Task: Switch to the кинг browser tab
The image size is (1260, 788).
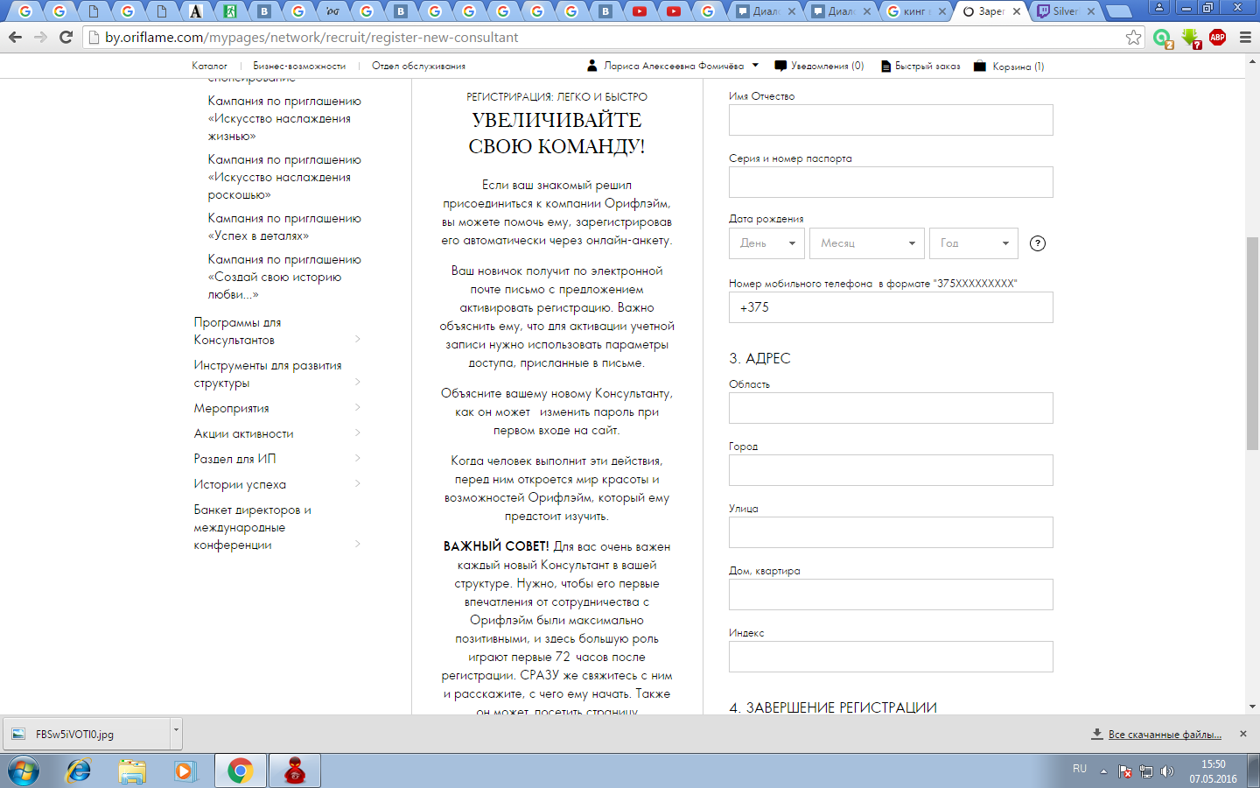Action: pos(916,11)
